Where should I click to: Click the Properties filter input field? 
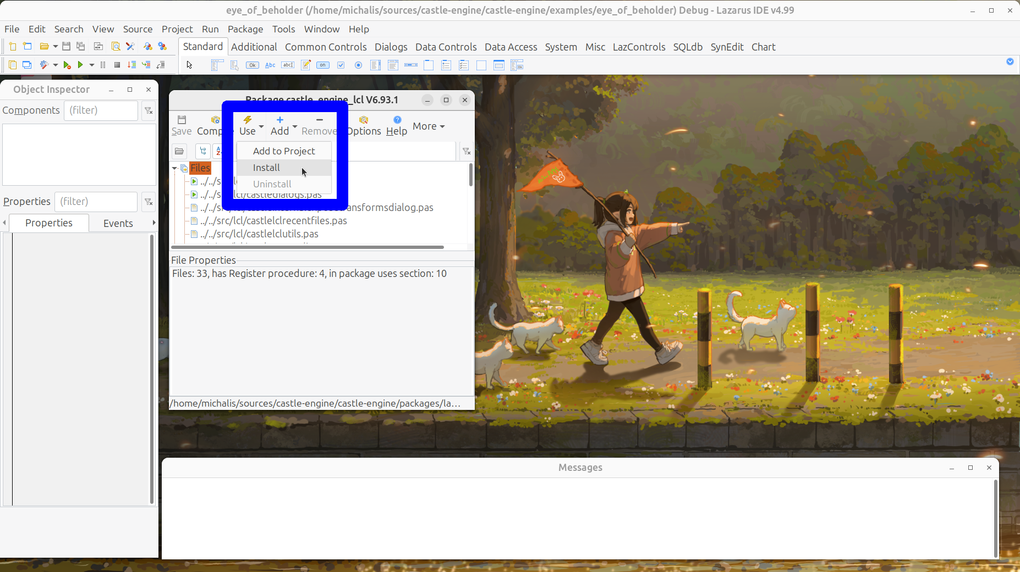pos(96,202)
